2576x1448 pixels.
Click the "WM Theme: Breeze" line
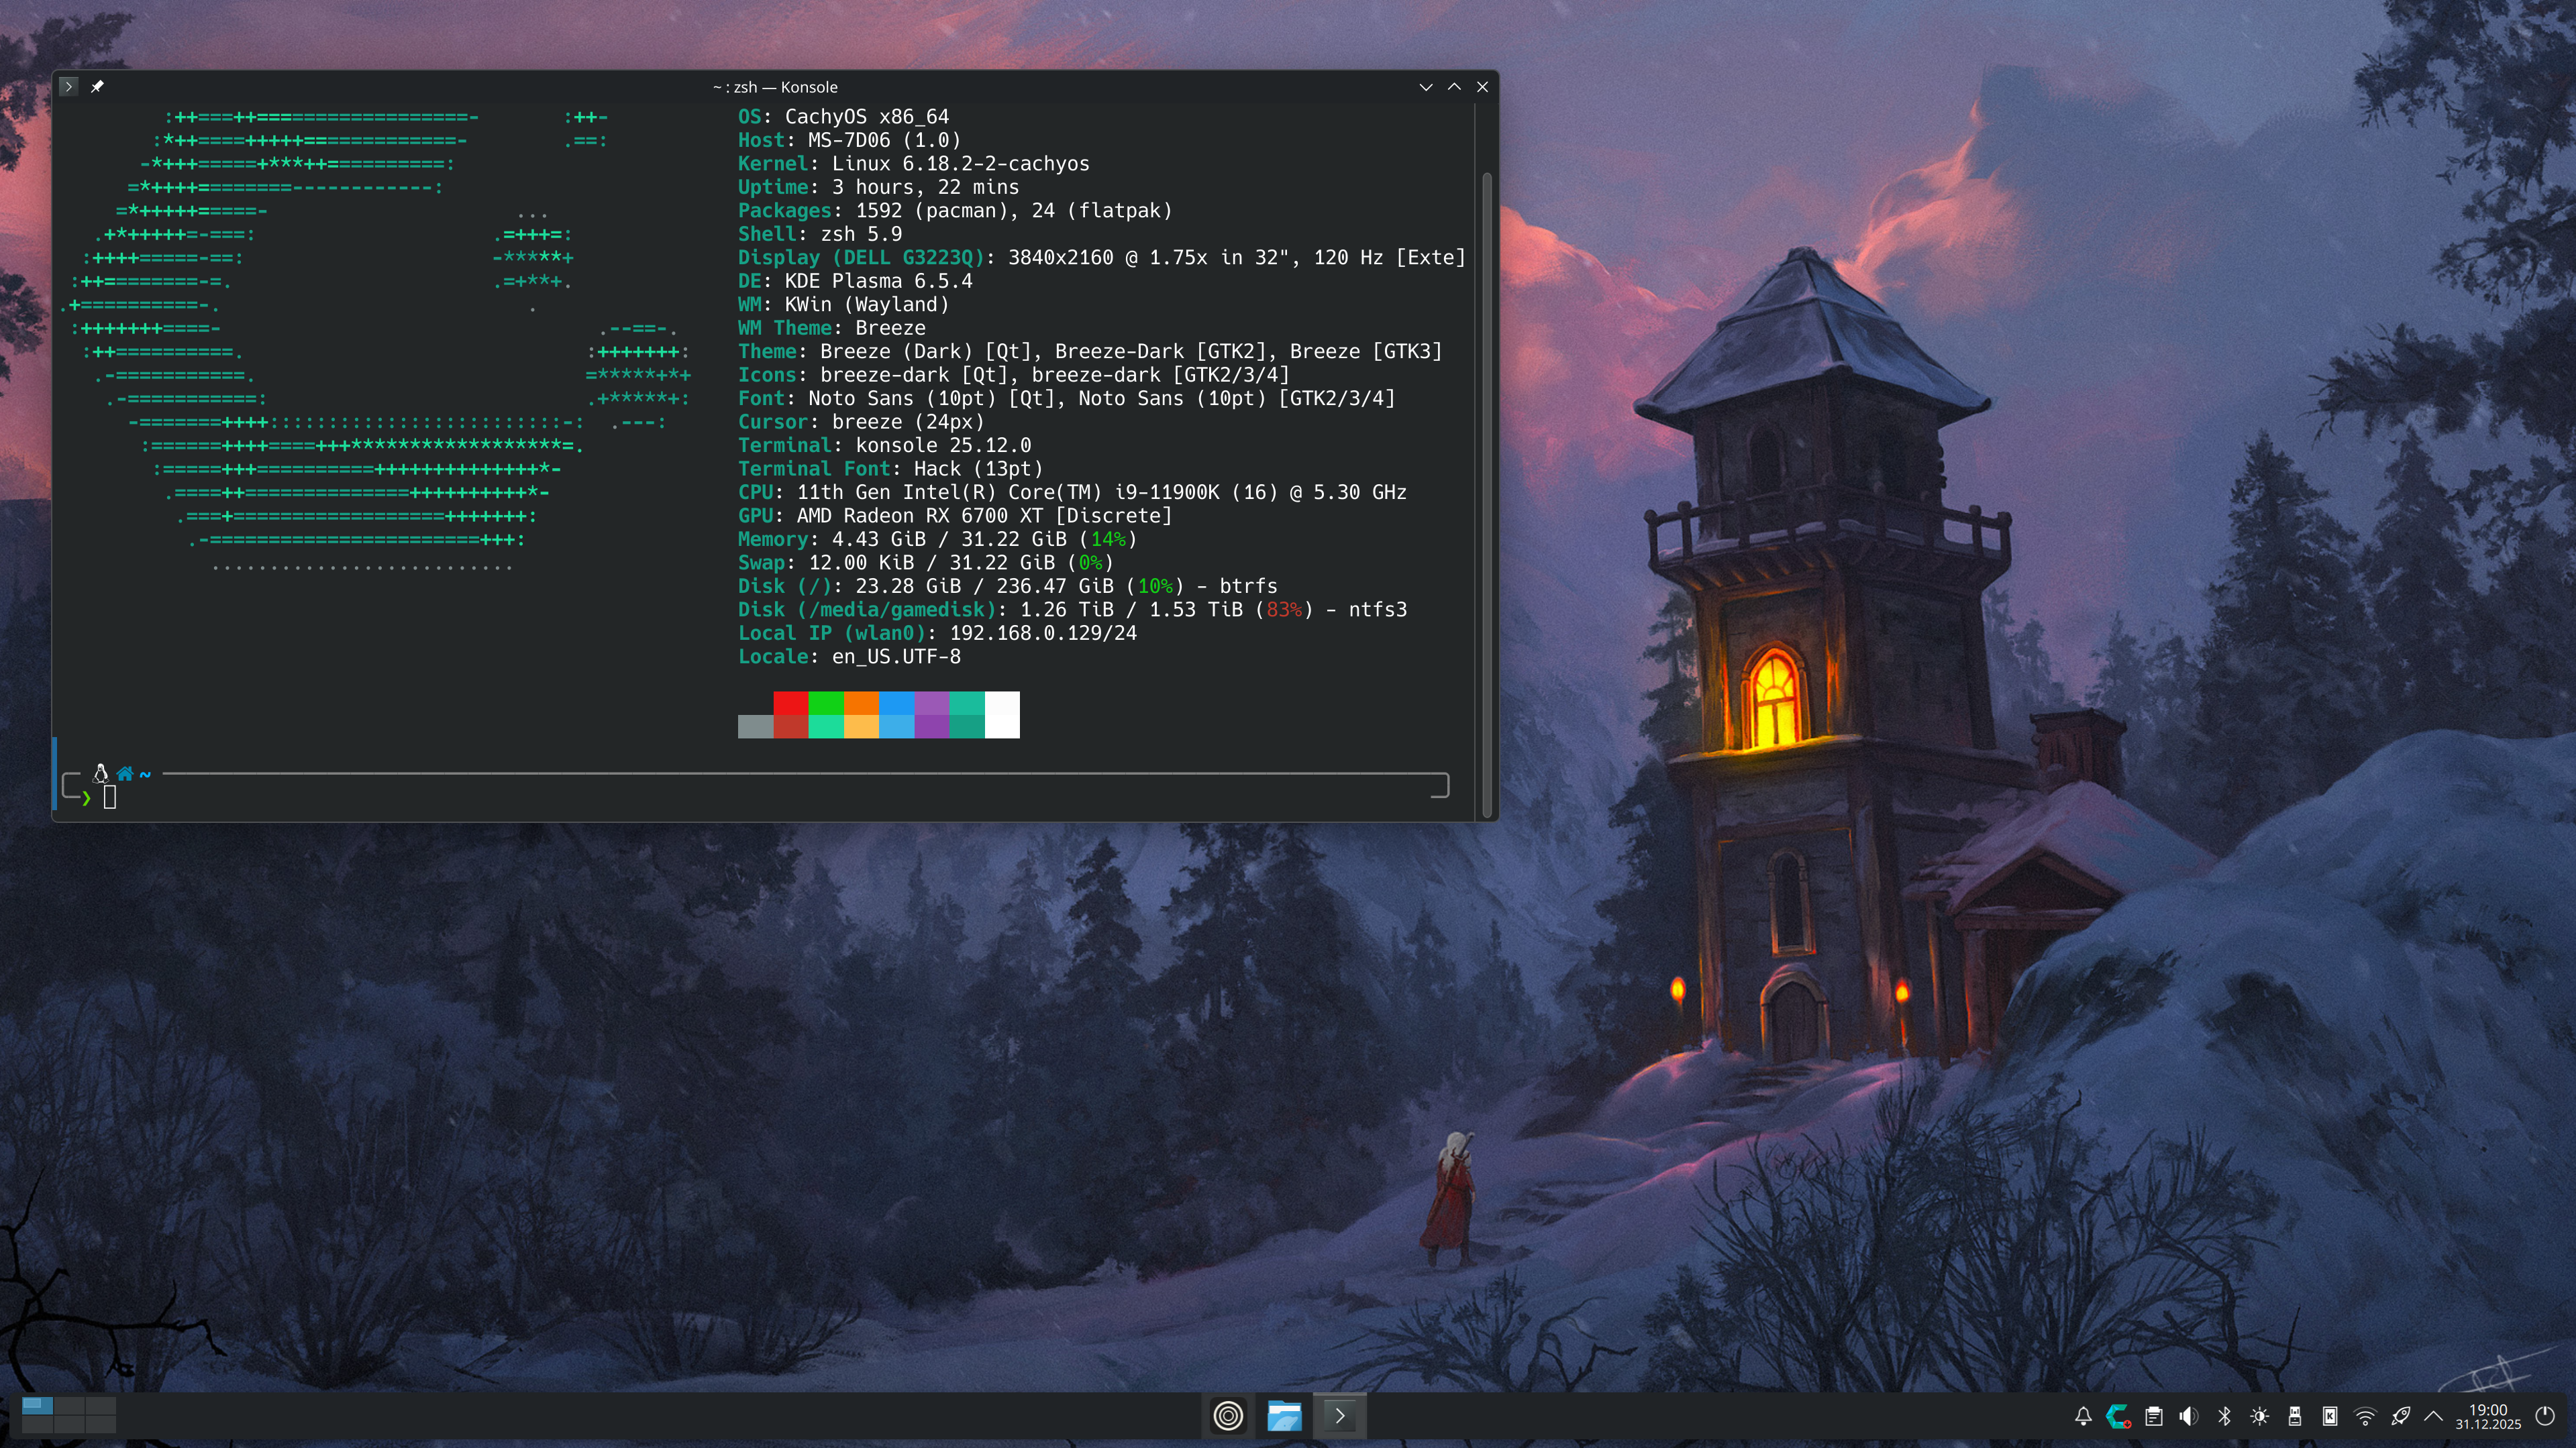coord(832,328)
